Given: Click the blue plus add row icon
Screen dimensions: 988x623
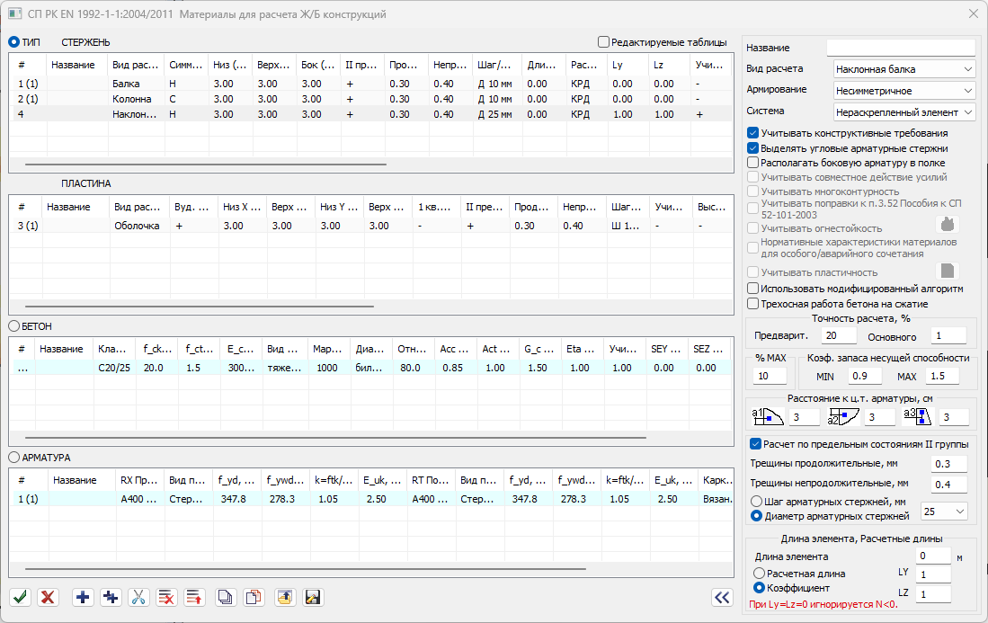Looking at the screenshot, I should point(84,597).
